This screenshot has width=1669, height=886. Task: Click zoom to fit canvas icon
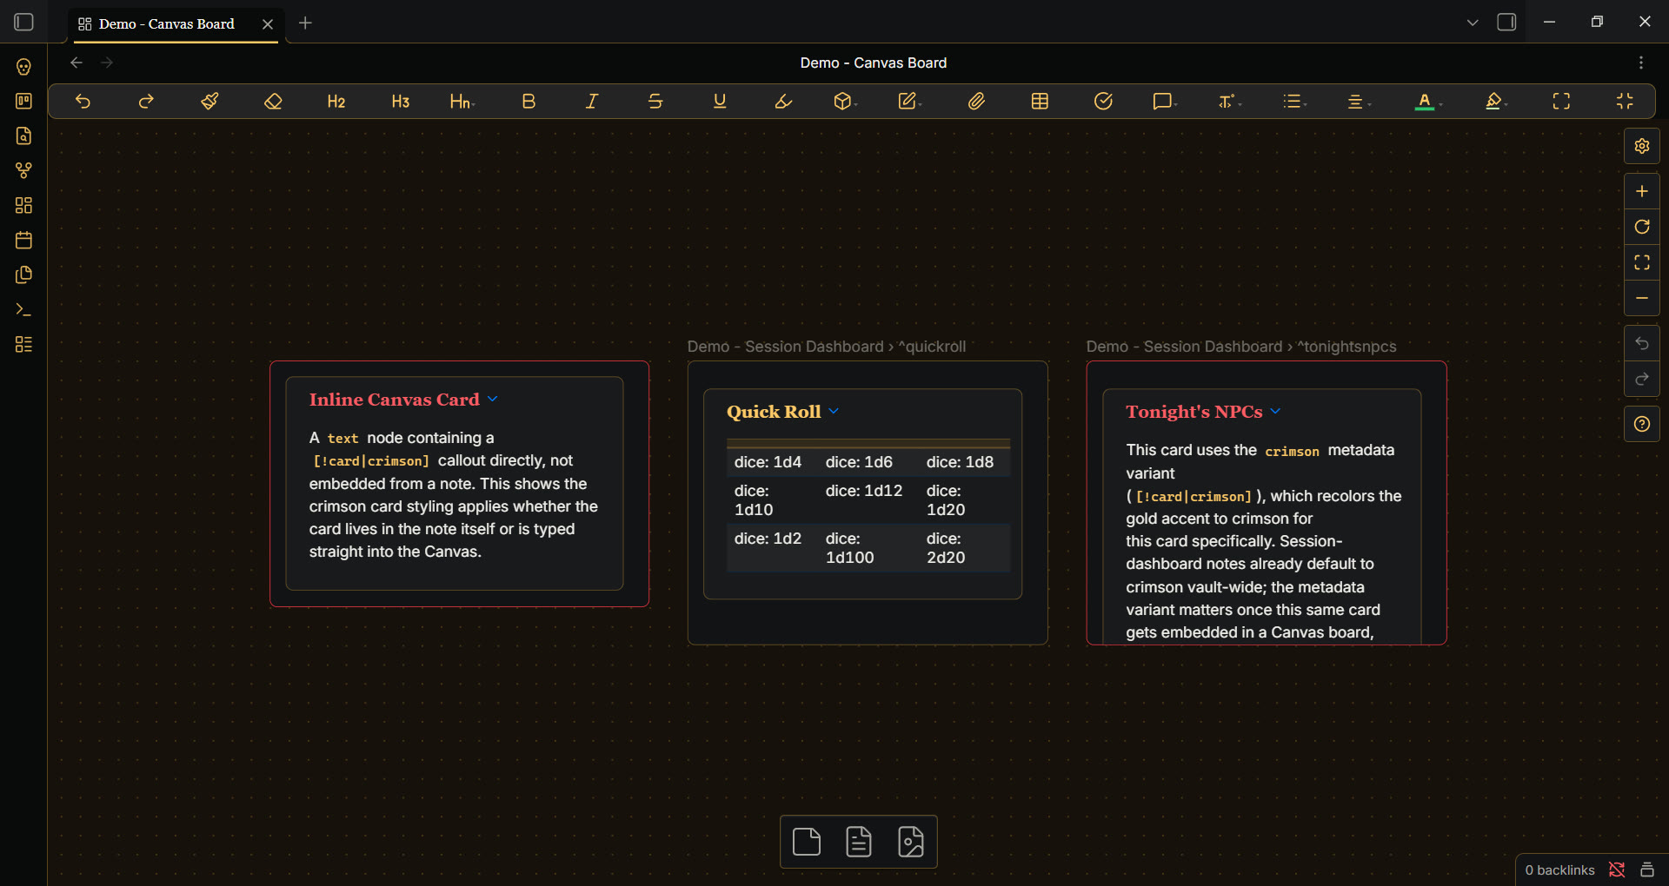pos(1642,262)
